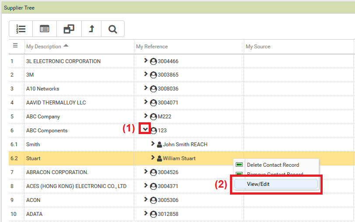Screen dimensions: 355x222
Task: Click the contact person icon beside William Stuart
Action: click(x=159, y=158)
